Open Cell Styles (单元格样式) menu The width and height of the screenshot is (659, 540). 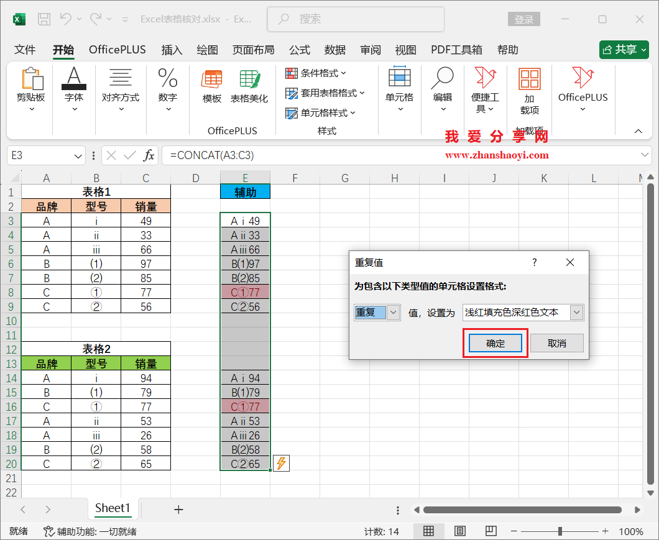tap(320, 112)
